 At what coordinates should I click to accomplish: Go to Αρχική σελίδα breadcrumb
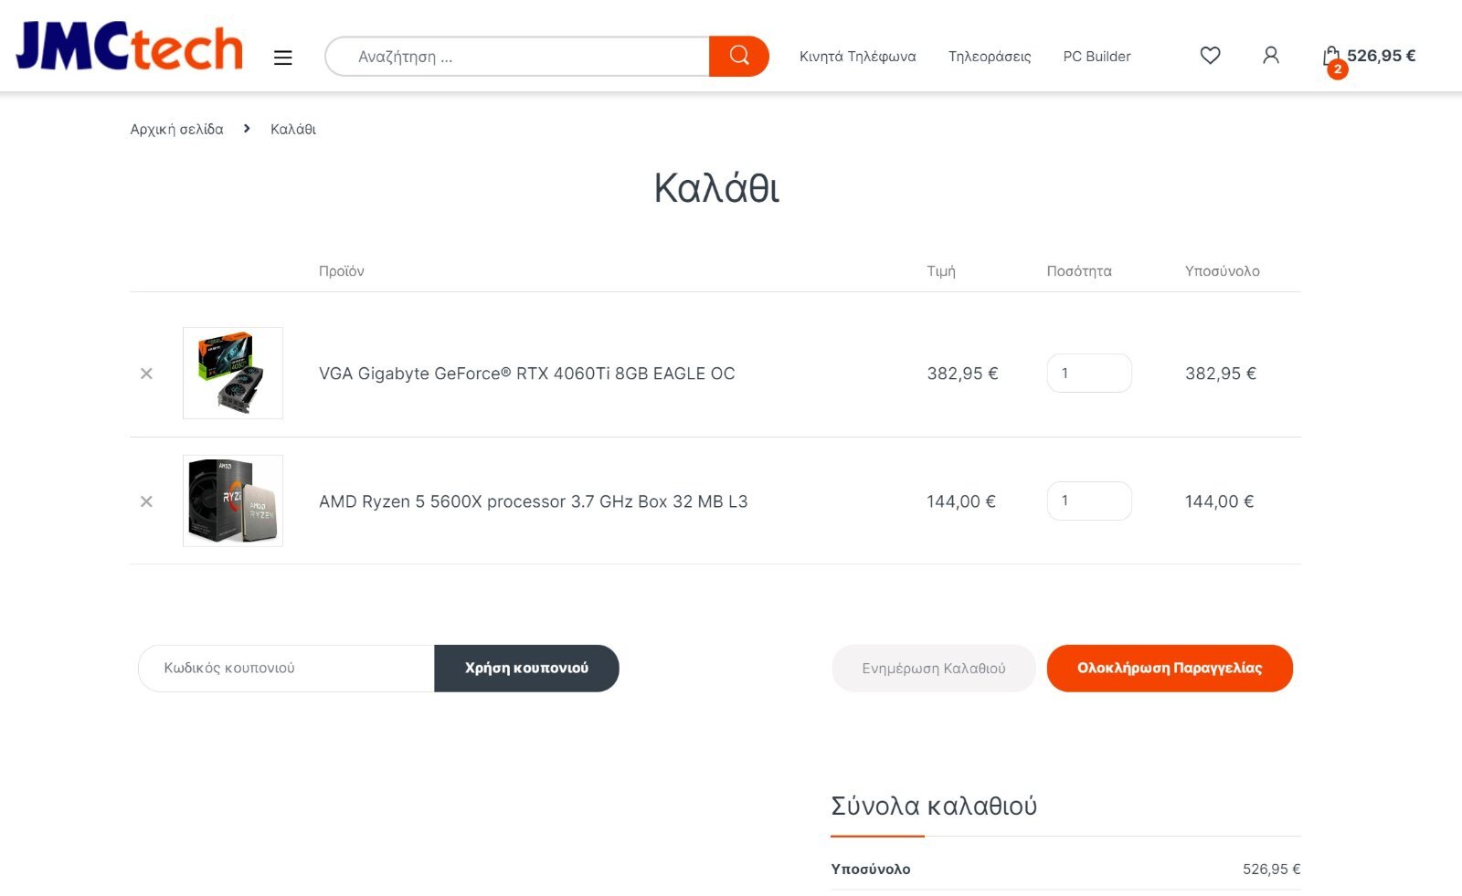pos(176,129)
